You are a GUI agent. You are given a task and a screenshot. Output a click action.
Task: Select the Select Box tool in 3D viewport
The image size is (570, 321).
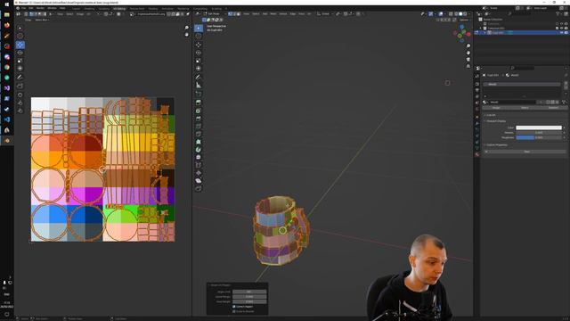tap(199, 28)
